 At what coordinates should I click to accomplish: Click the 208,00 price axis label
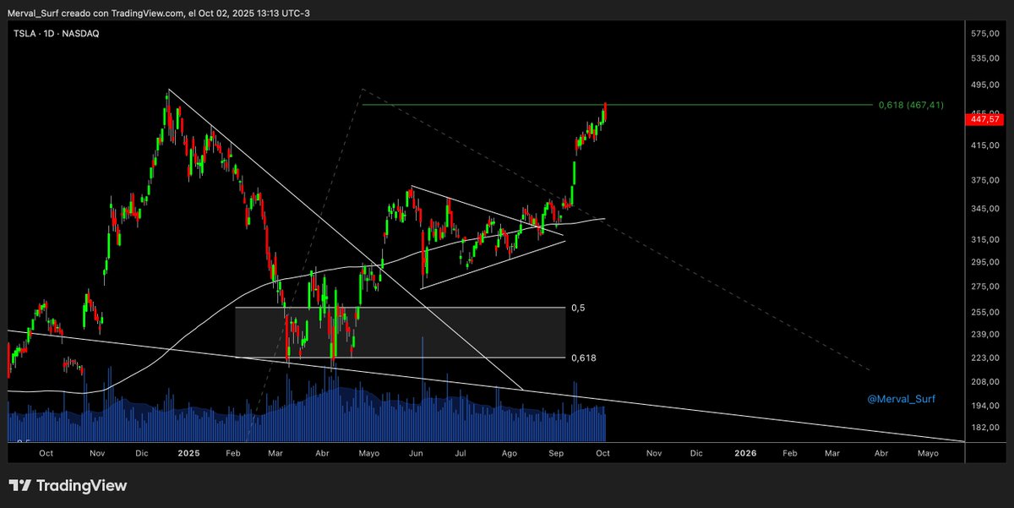coord(986,381)
